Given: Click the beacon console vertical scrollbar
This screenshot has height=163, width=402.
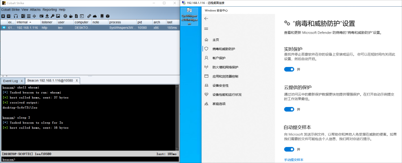Looking at the screenshot, I should point(177,118).
